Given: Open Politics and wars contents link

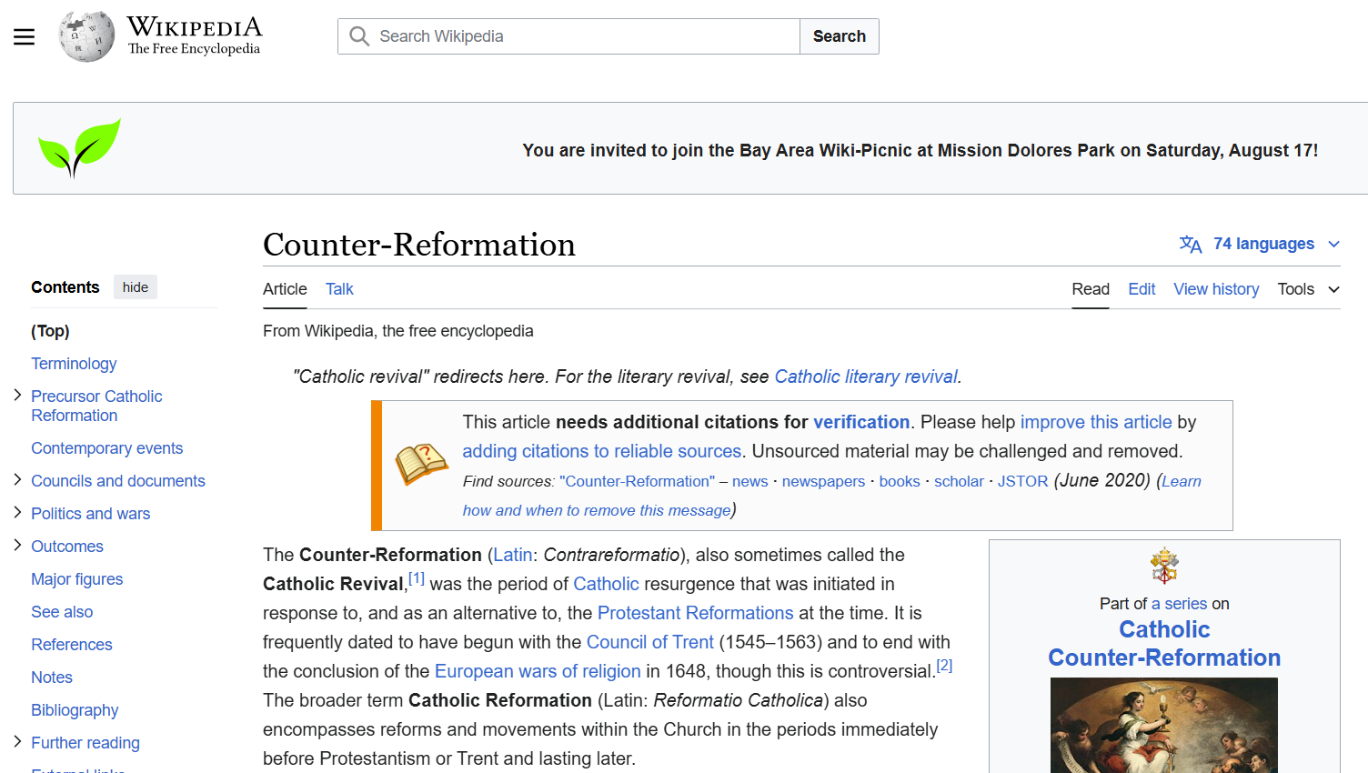Looking at the screenshot, I should tap(90, 514).
